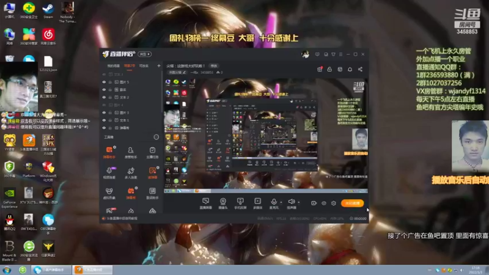Click the stream preview canvas

(x=266, y=135)
